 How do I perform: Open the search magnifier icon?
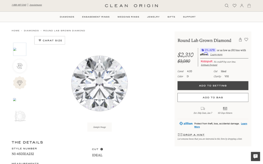pyautogui.click(x=227, y=6)
